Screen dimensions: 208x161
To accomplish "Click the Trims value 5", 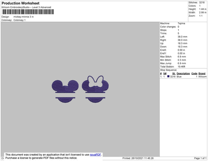I will pyautogui.click(x=179, y=33).
